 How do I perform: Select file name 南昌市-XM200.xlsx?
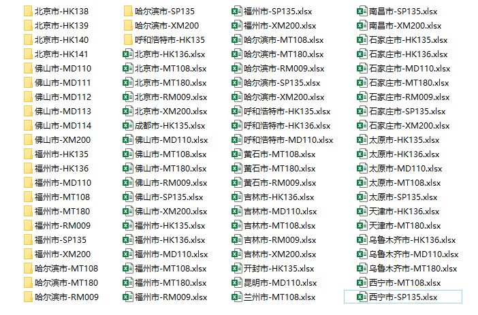tap(405, 26)
